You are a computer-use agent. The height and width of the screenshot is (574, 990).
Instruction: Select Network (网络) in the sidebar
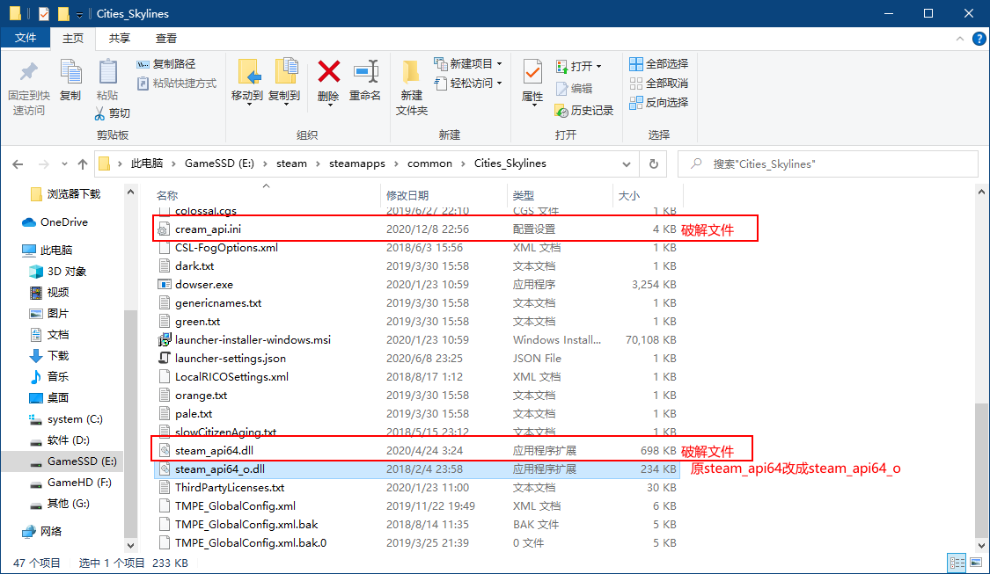click(x=50, y=531)
